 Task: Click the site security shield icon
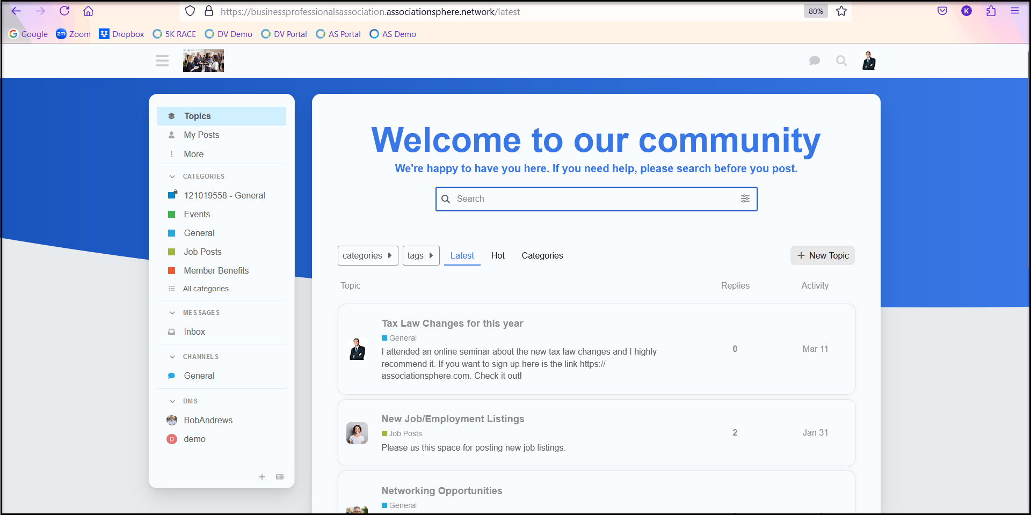point(190,11)
